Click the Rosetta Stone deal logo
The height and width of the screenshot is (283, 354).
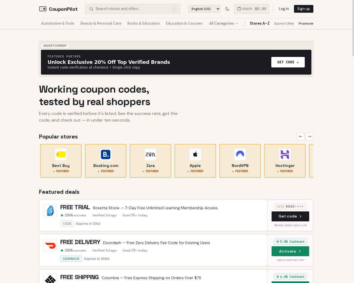pos(50,211)
